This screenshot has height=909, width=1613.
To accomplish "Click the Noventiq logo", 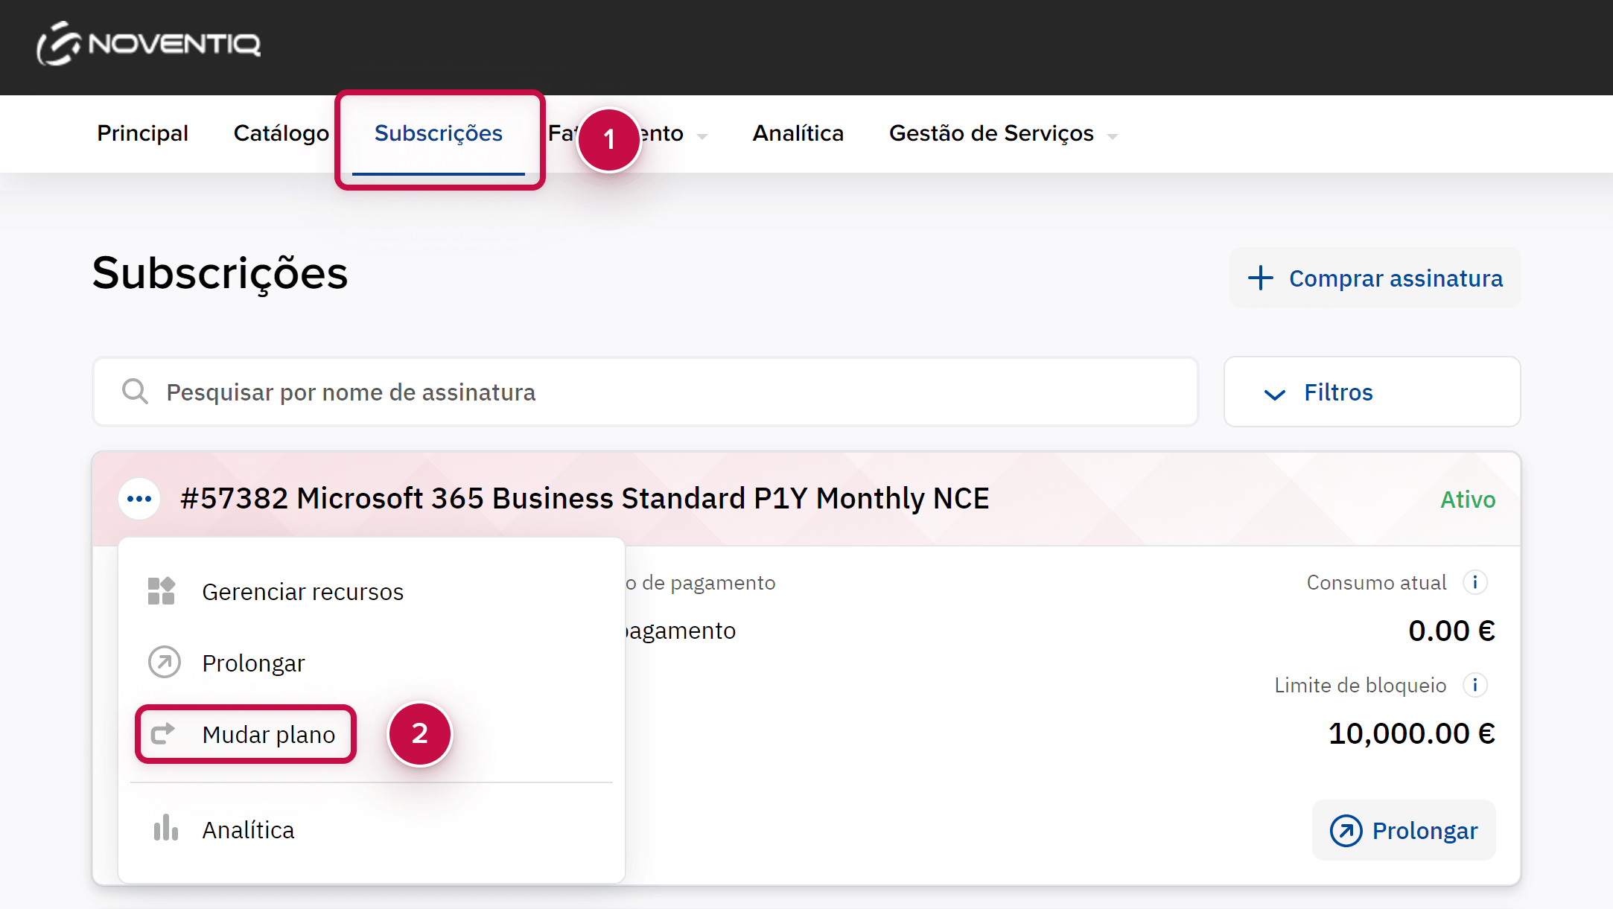I will tap(149, 44).
